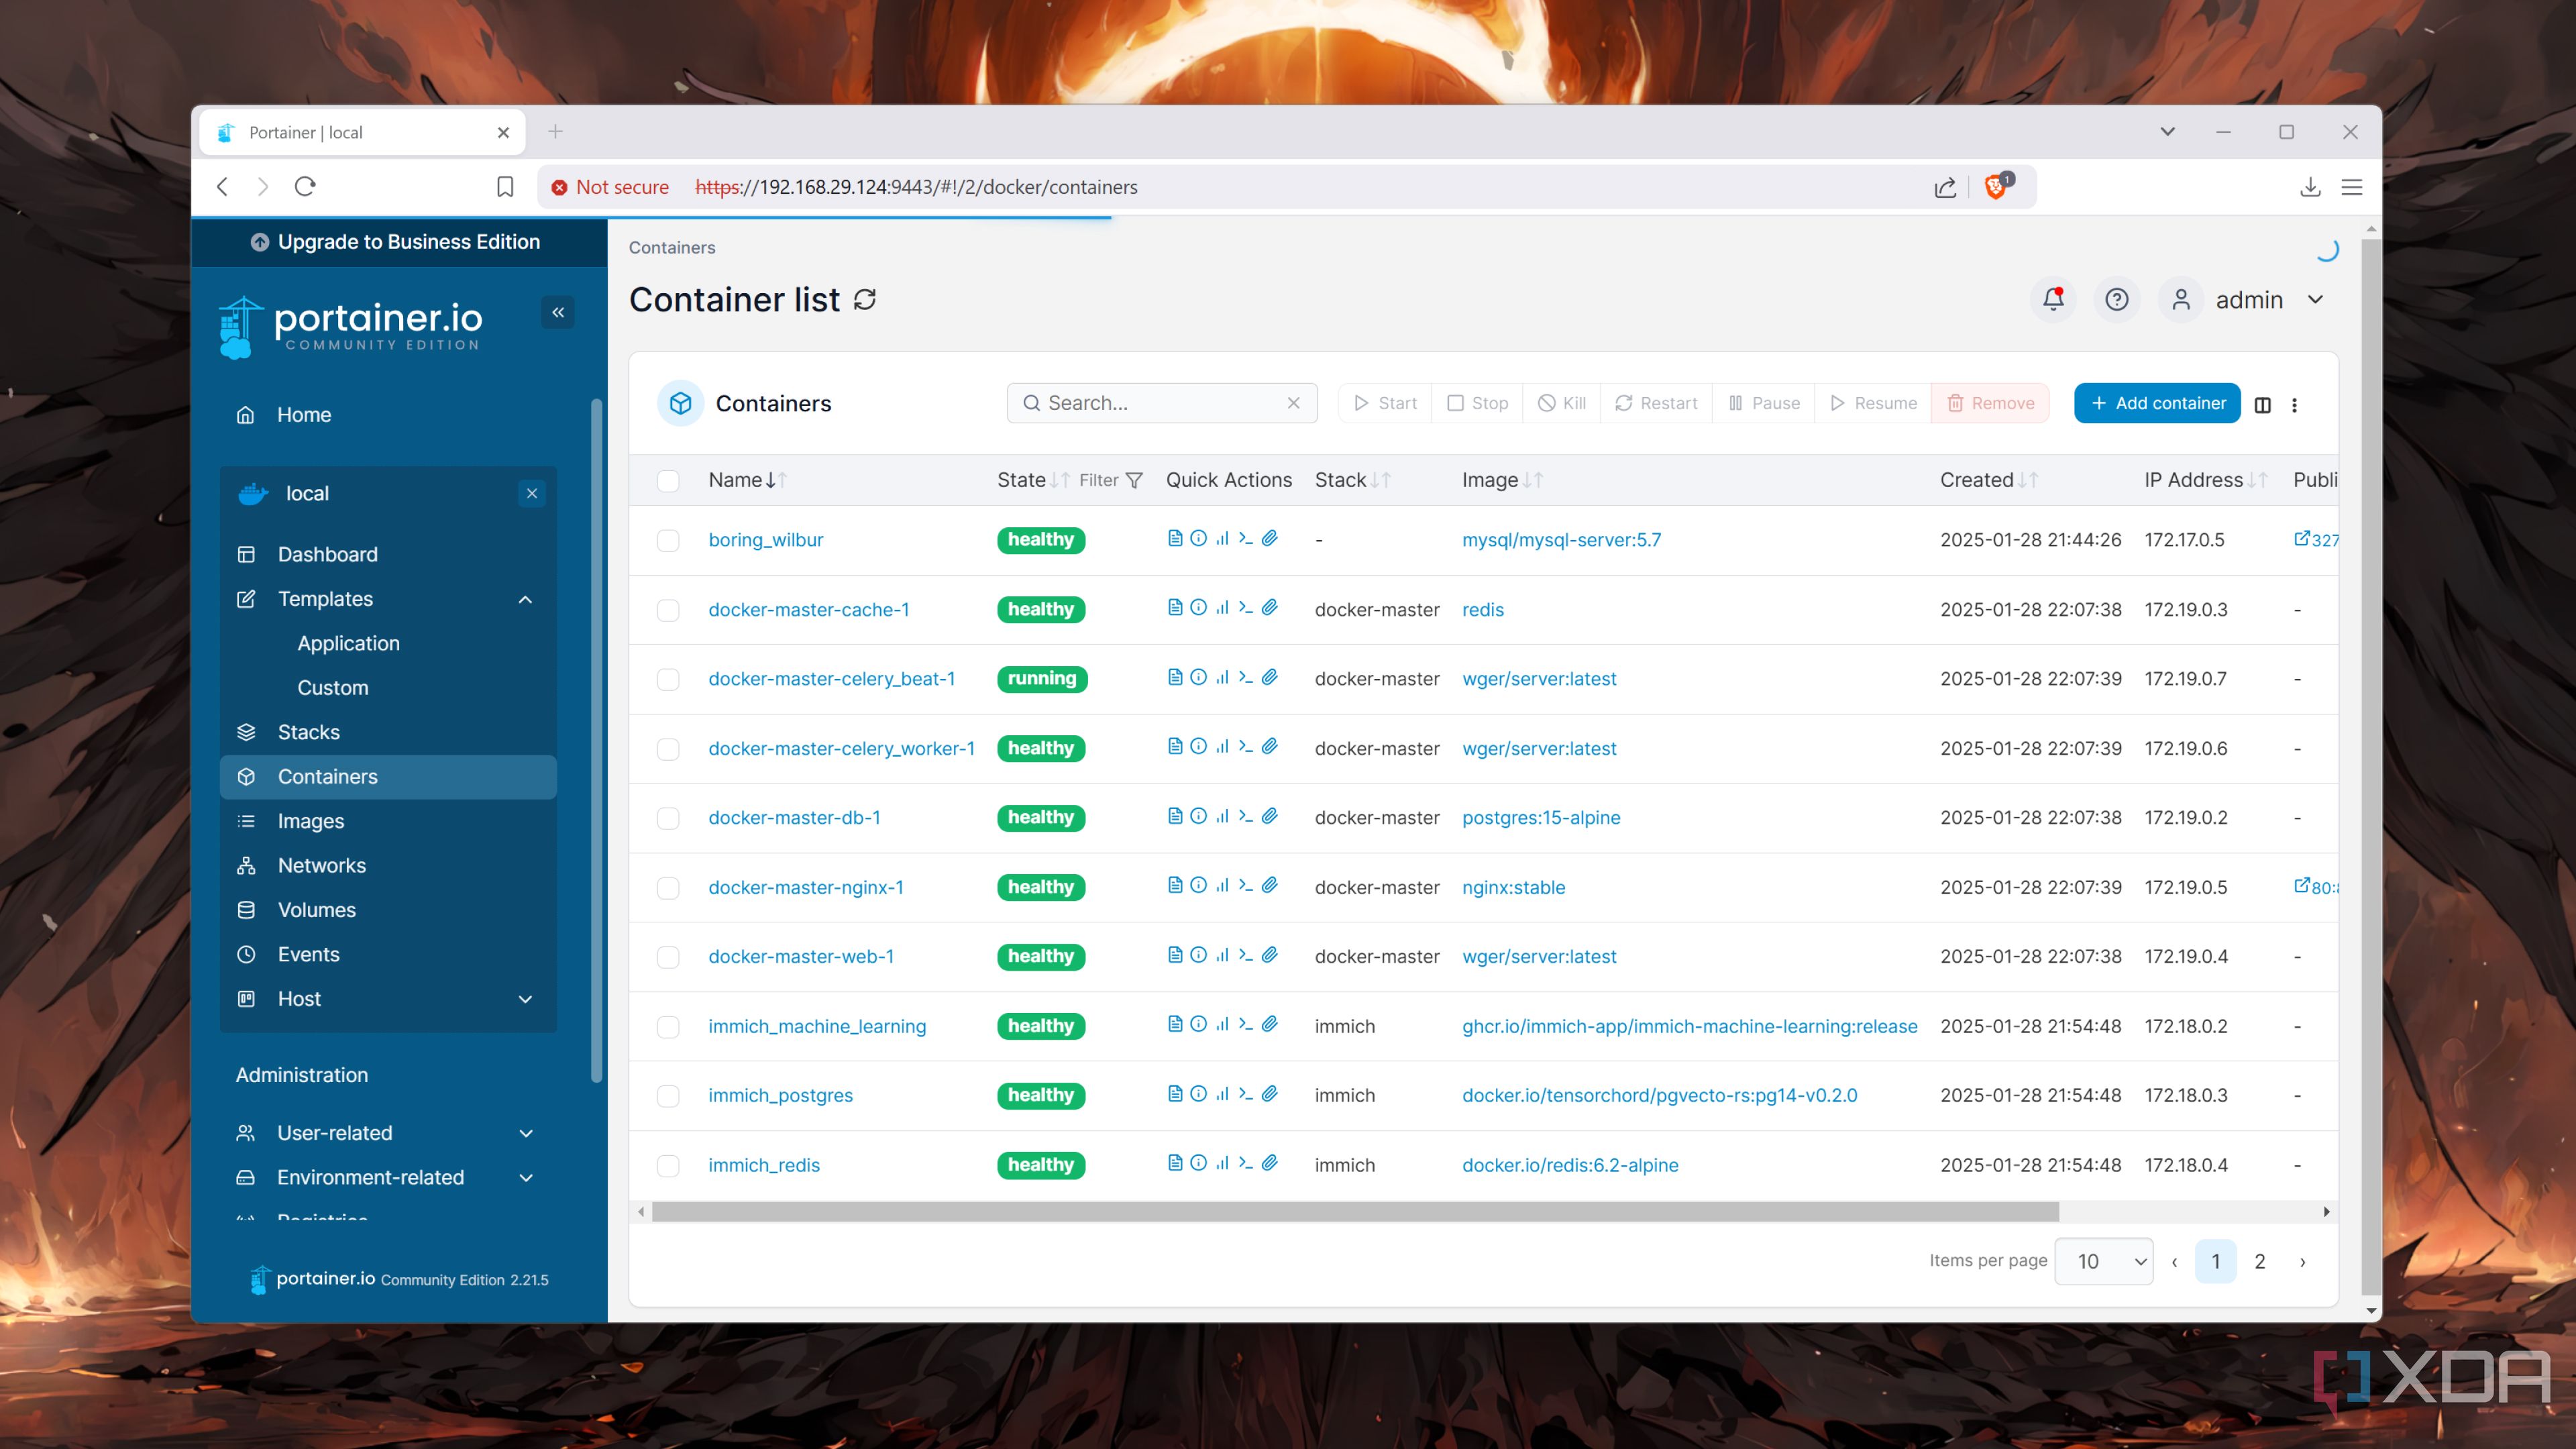The height and width of the screenshot is (1449, 2576).
Task: Click the Add container button
Action: click(x=2156, y=402)
